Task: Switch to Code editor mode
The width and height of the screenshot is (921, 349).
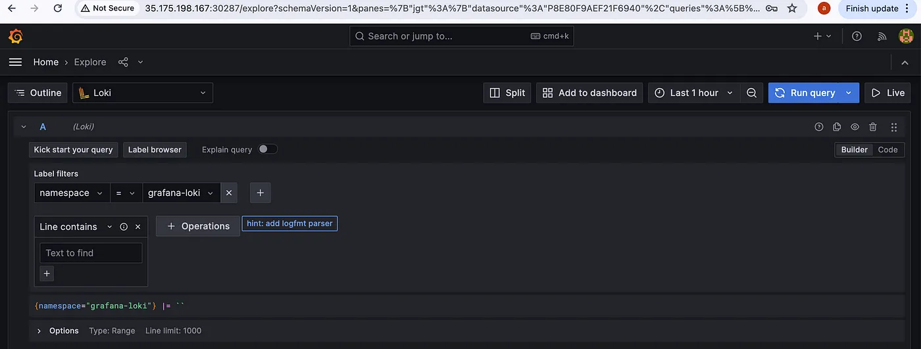Action: point(887,150)
